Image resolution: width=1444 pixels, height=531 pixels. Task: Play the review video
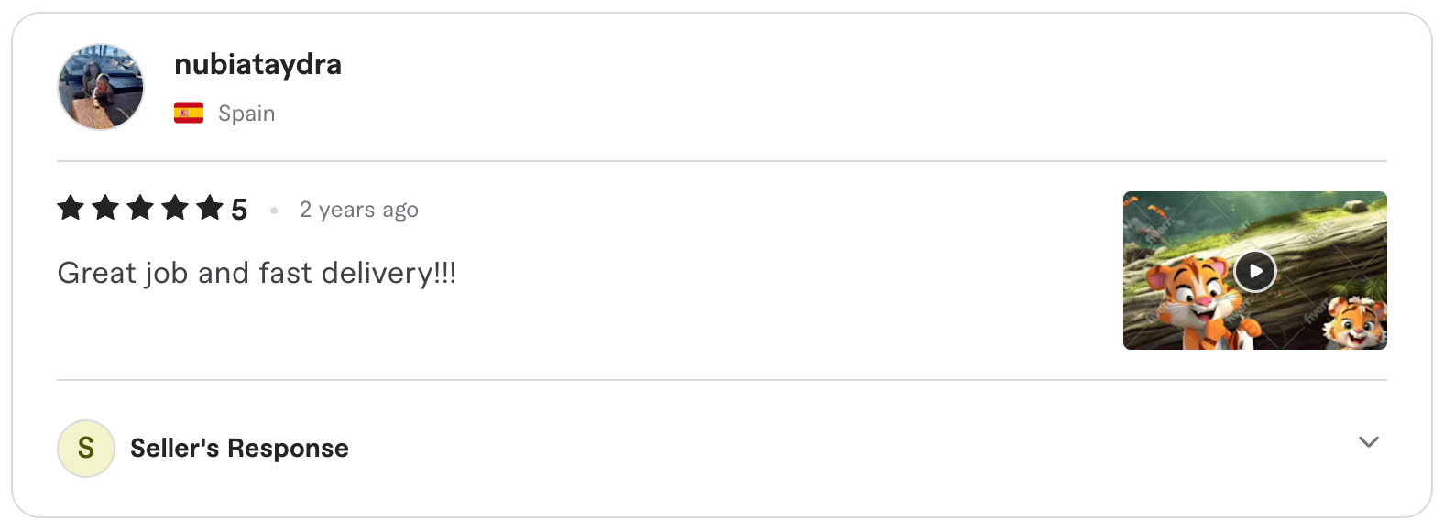(x=1254, y=271)
